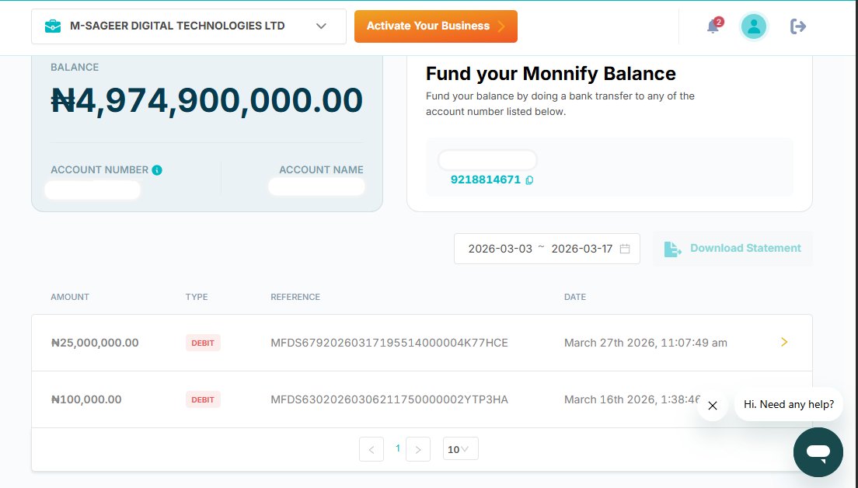Click the start date 2026-03-03 field
This screenshot has height=488, width=858.
pos(500,249)
